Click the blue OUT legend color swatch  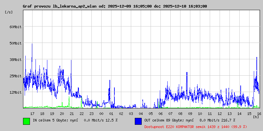pyautogui.click(x=138, y=121)
